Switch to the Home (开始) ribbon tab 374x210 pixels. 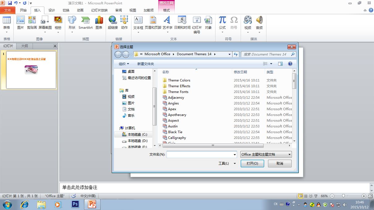pyautogui.click(x=23, y=10)
